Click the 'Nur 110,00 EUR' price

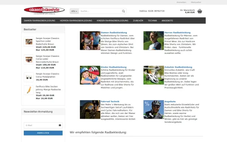coord(45,68)
